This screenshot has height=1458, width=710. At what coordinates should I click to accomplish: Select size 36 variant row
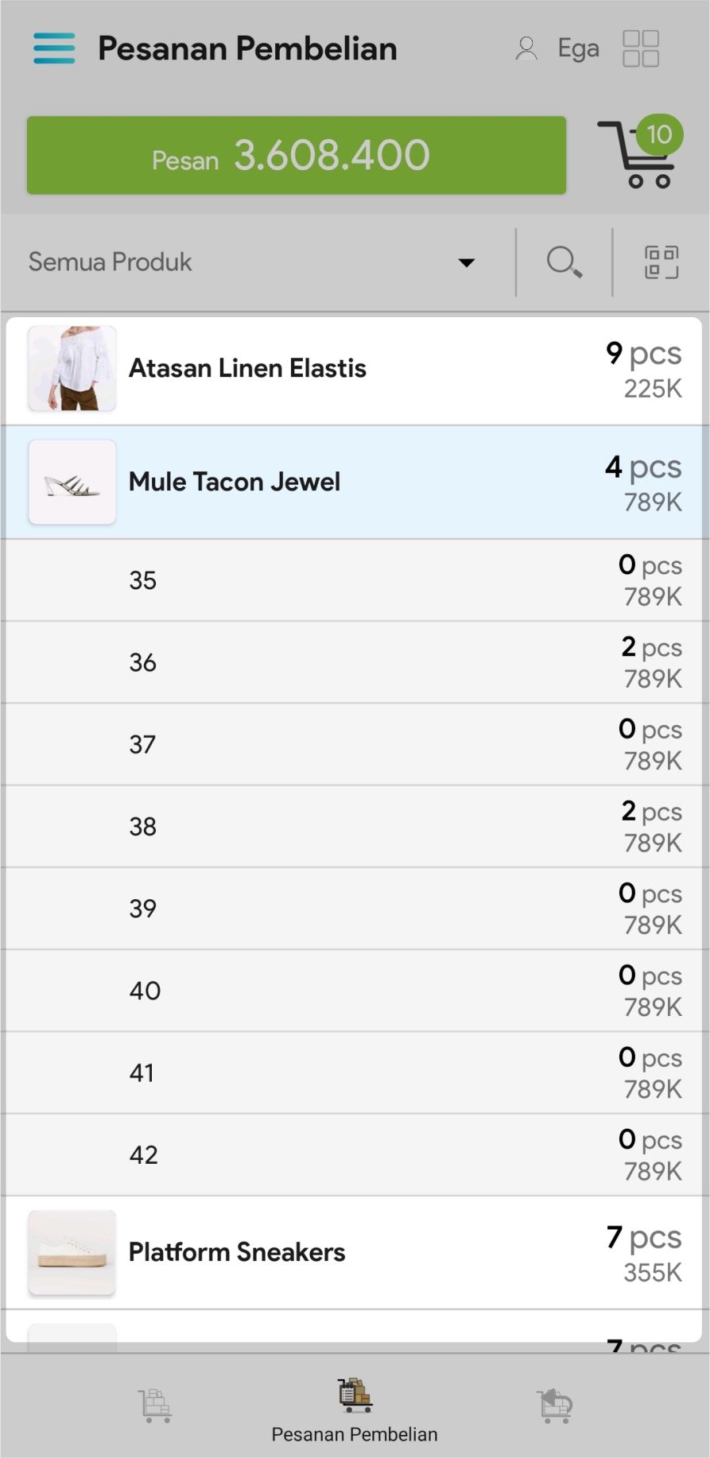tap(354, 662)
